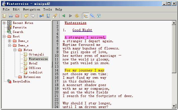The height and width of the screenshot is (110, 178).
Task: Click the scroll down arrow of the editor
Action: coord(174,106)
